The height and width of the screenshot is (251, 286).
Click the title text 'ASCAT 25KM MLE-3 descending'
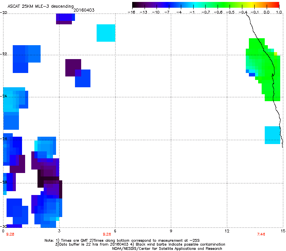tap(41, 7)
